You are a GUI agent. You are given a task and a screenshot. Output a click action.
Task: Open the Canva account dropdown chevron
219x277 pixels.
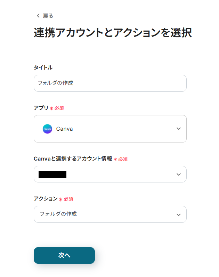click(x=178, y=174)
